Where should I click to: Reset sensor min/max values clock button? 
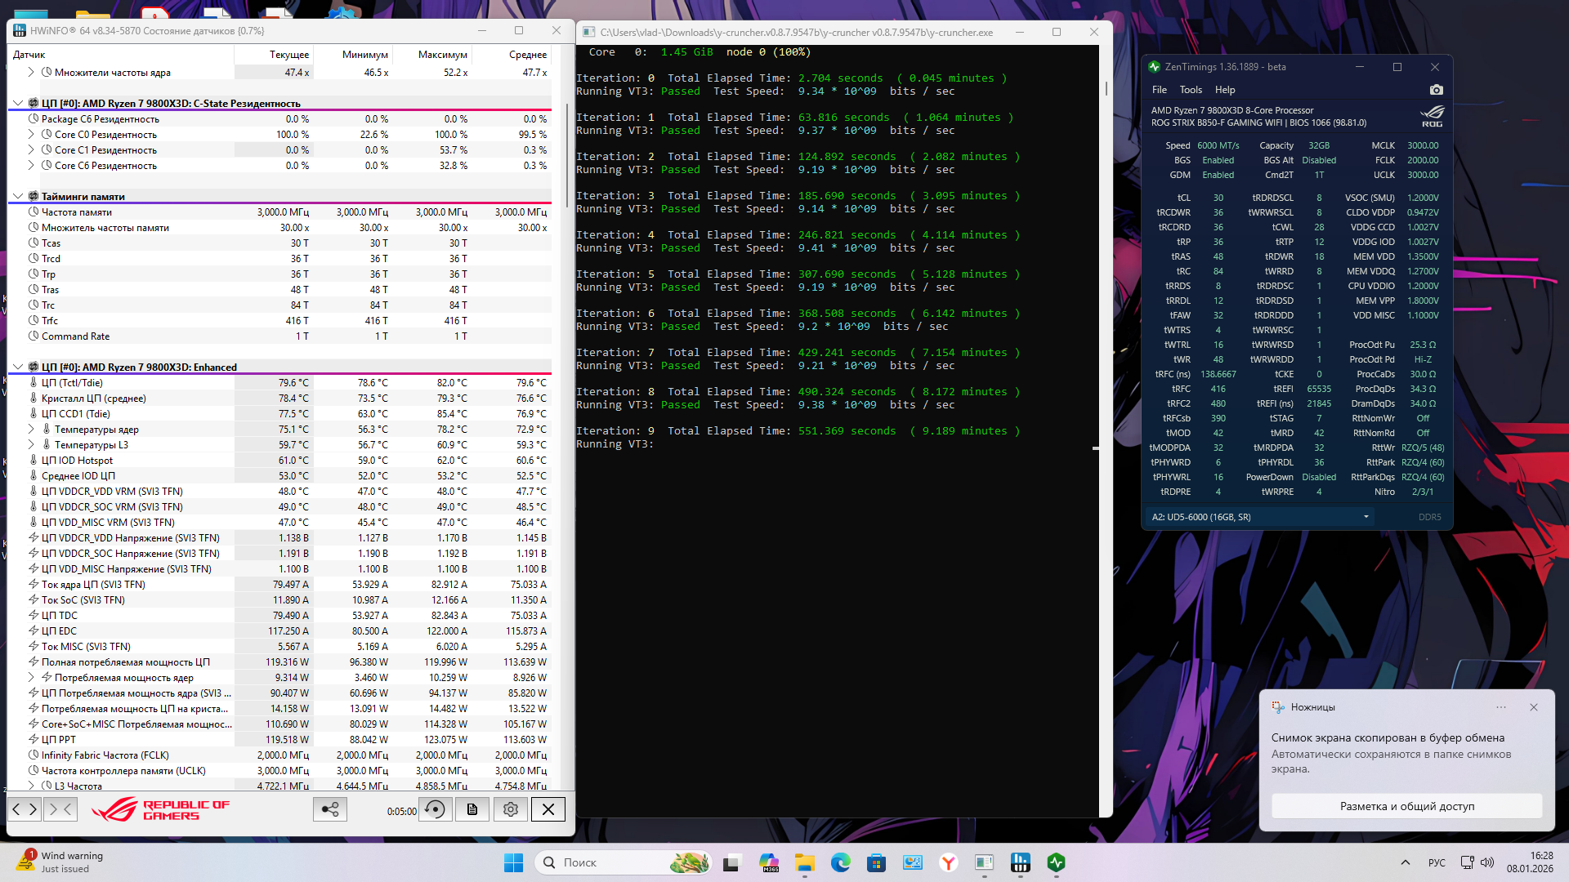436,809
